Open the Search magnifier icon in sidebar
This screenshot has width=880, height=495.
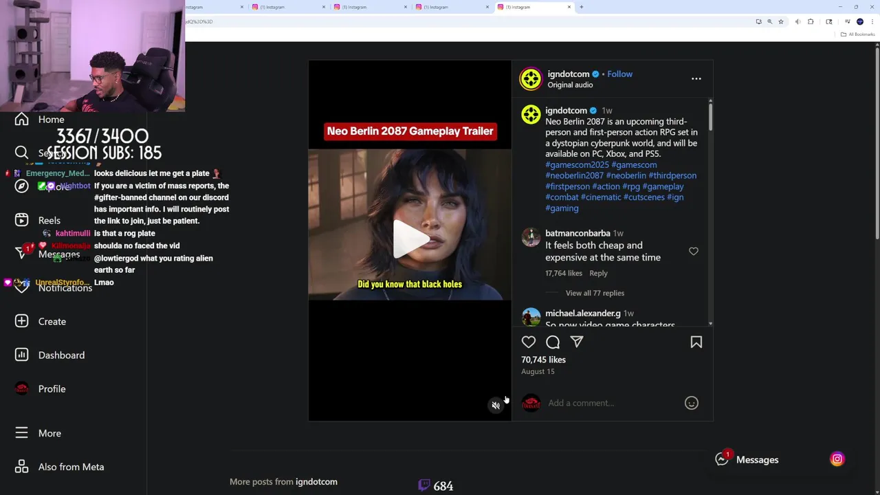point(21,153)
